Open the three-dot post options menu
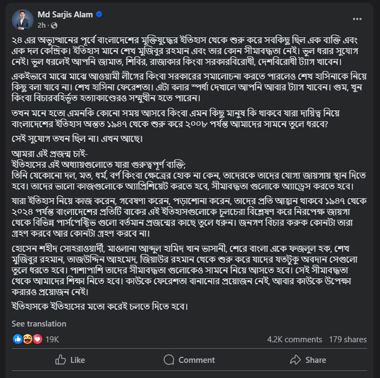The width and height of the screenshot is (380, 378). pyautogui.click(x=357, y=19)
